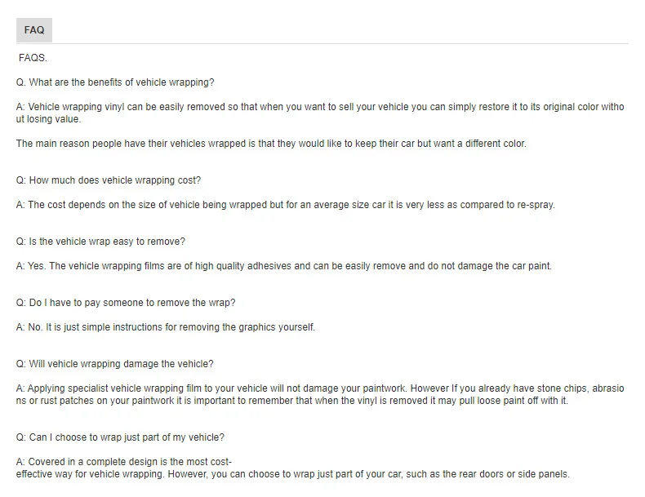Select the question 'Is the vehicle wrap easy to remove?'
645x497 pixels.
(x=100, y=242)
